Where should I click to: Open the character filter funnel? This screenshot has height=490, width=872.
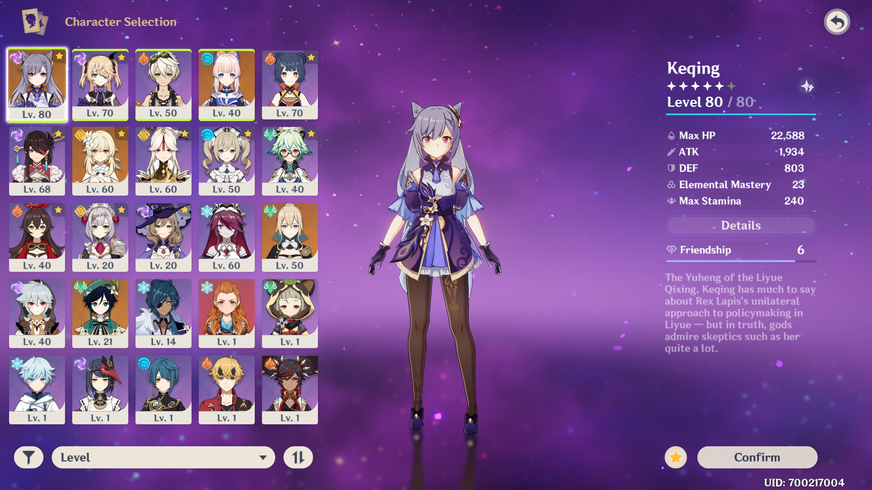[29, 457]
